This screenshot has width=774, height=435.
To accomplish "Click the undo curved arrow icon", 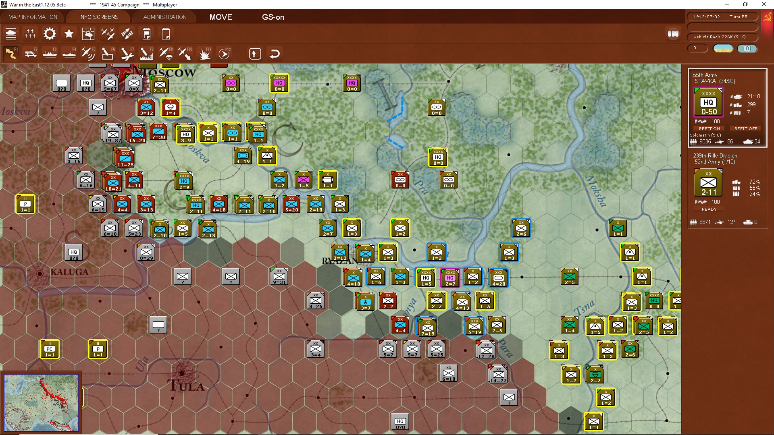I will click(x=275, y=54).
